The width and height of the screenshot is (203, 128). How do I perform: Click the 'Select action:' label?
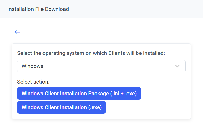(x=33, y=82)
